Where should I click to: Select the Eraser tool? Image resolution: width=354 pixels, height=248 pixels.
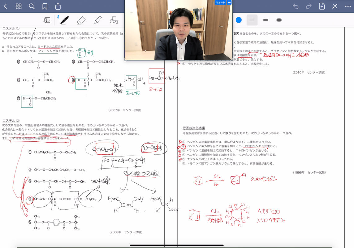[81, 20]
